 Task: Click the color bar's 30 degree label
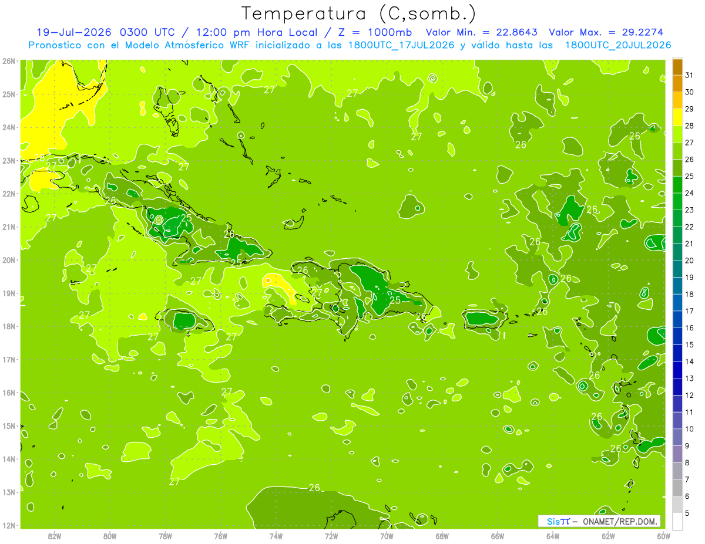(689, 92)
